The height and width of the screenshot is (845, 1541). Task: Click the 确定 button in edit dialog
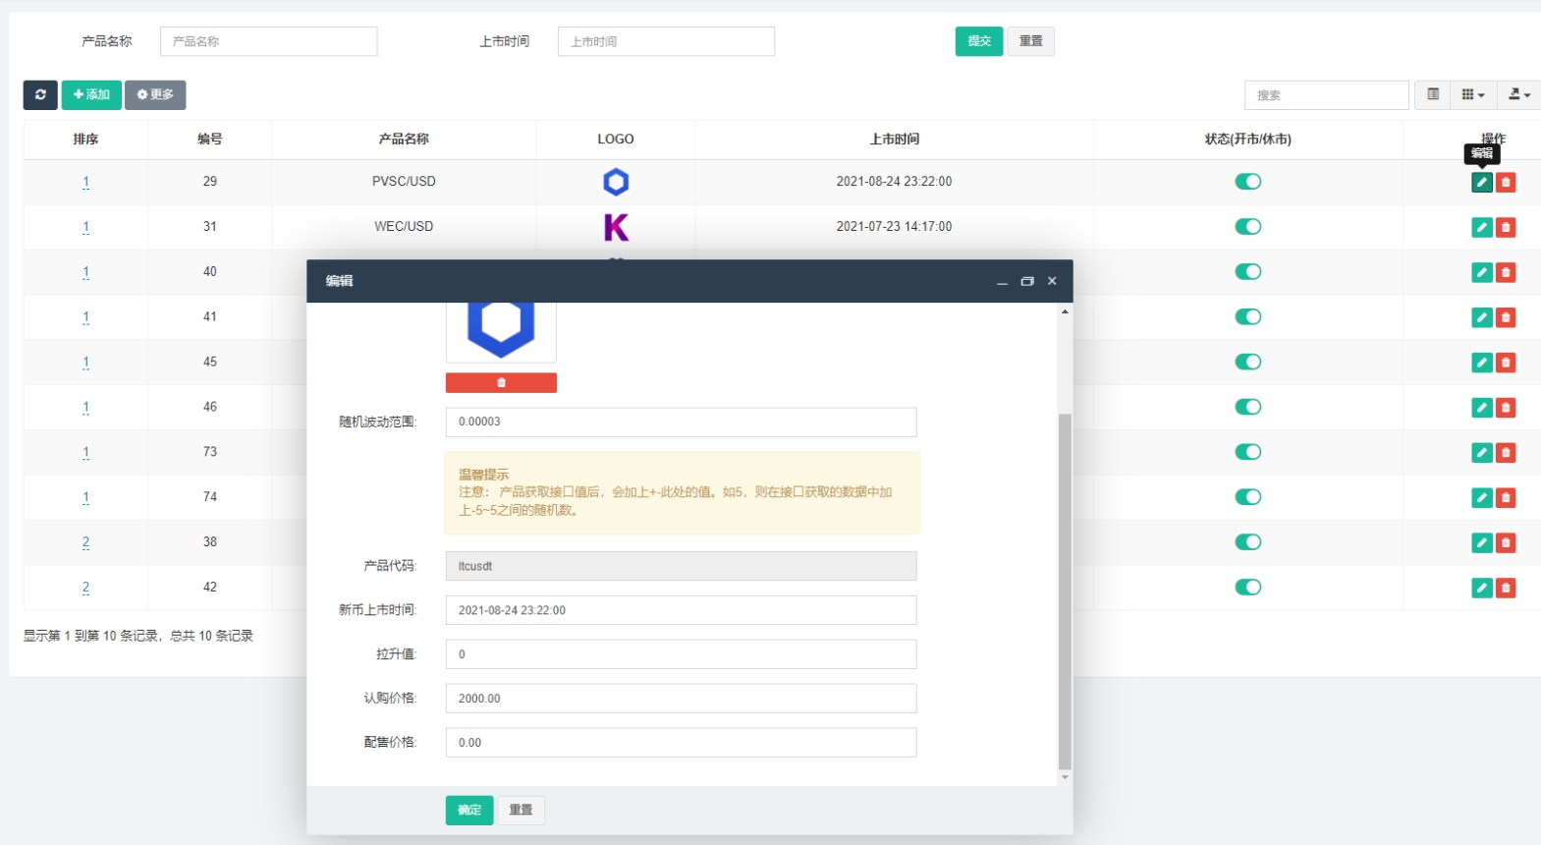[469, 811]
